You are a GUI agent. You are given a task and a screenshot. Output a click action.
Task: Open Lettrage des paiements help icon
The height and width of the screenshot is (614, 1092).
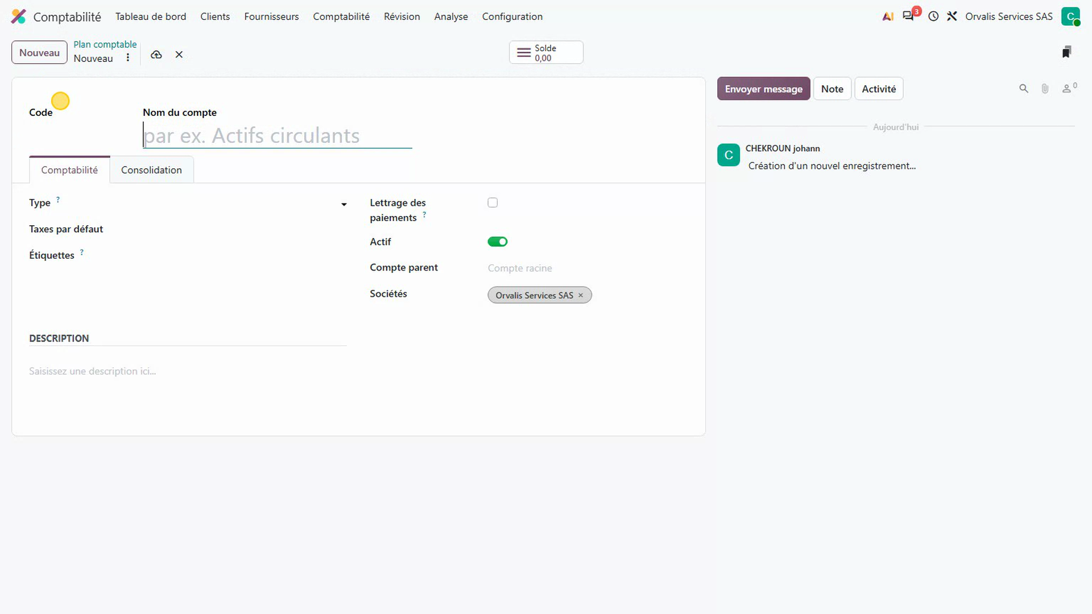point(424,214)
